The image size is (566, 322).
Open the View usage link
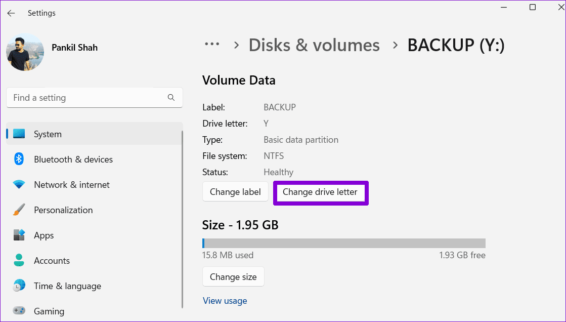coord(225,301)
